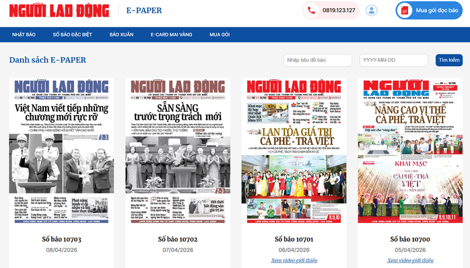Viewport: 470px width, 268px height.
Task: Click the Mua gói đọc báo button
Action: coord(429,11)
